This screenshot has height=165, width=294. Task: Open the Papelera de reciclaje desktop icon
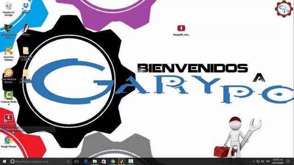coord(8,9)
